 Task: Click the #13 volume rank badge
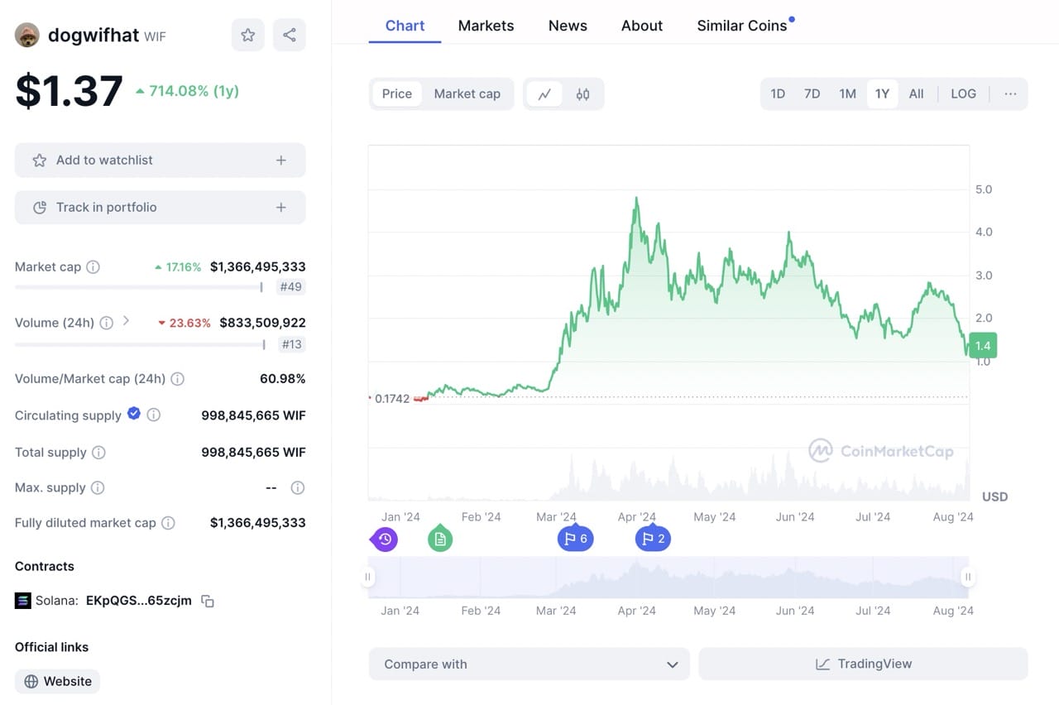point(291,344)
